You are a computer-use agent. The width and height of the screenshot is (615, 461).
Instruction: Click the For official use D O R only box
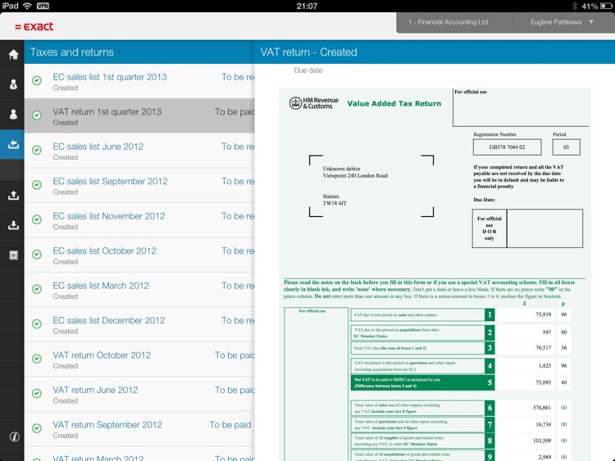pos(489,228)
